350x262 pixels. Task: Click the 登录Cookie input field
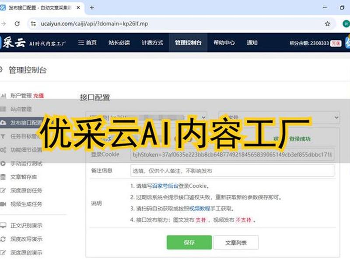(232, 154)
